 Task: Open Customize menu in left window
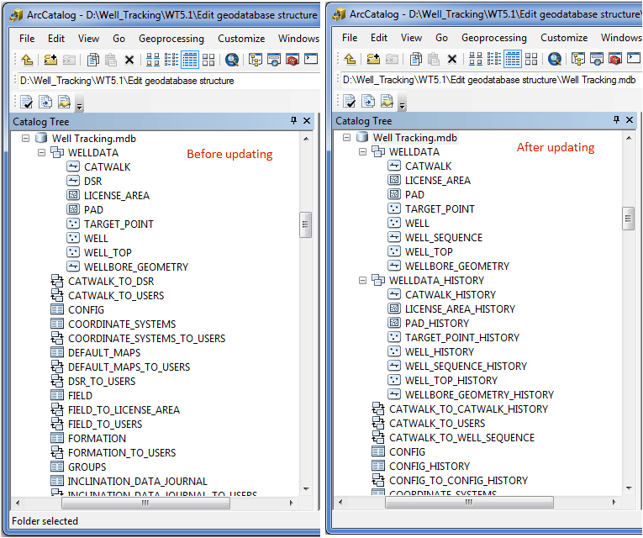coord(241,39)
